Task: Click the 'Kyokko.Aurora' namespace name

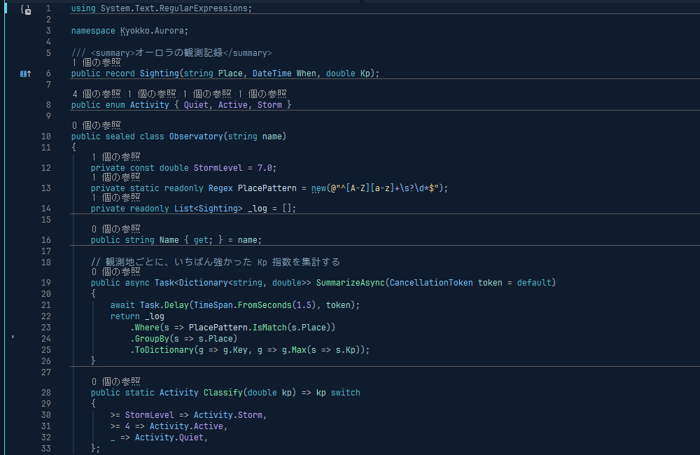Action: 152,31
